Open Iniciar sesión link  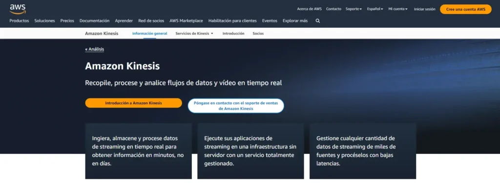click(424, 9)
